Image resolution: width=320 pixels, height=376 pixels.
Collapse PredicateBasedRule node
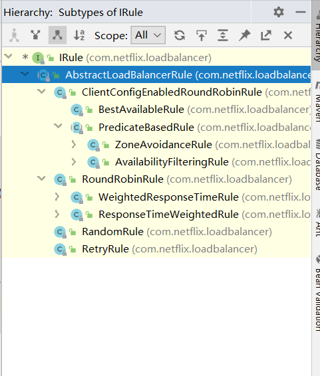58,126
